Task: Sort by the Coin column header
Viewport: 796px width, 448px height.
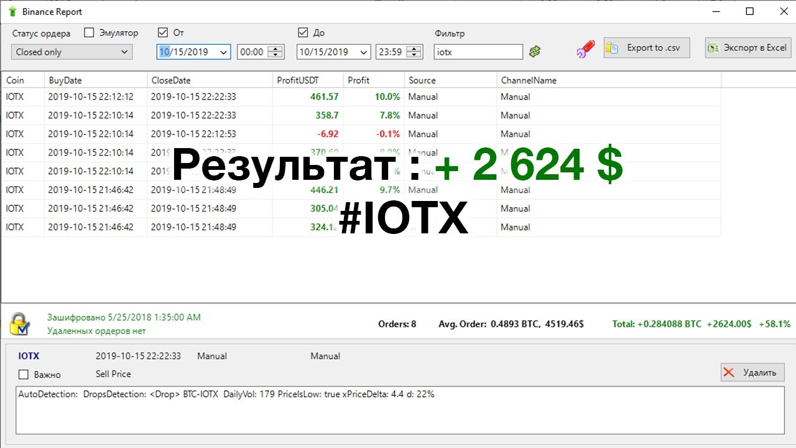Action: coord(22,80)
